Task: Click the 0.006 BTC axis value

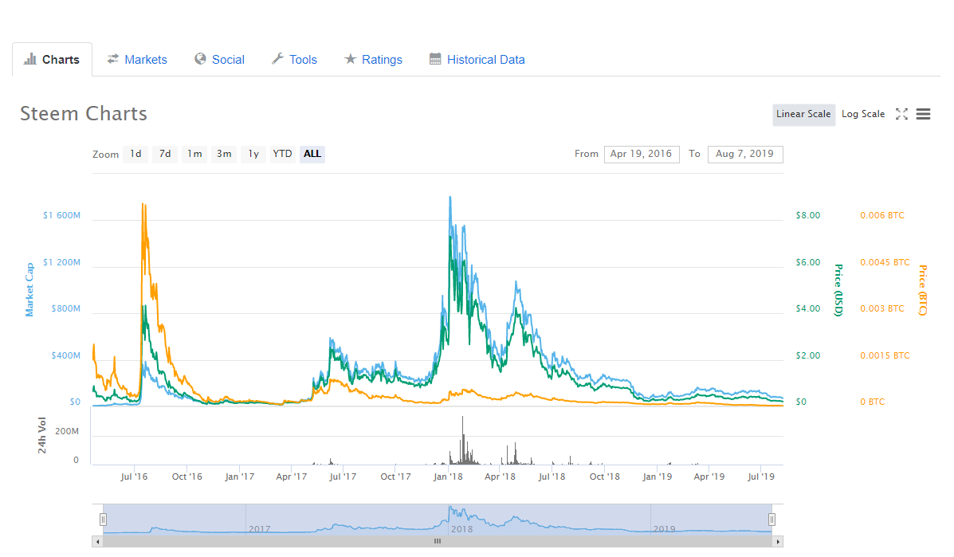Action: (882, 215)
